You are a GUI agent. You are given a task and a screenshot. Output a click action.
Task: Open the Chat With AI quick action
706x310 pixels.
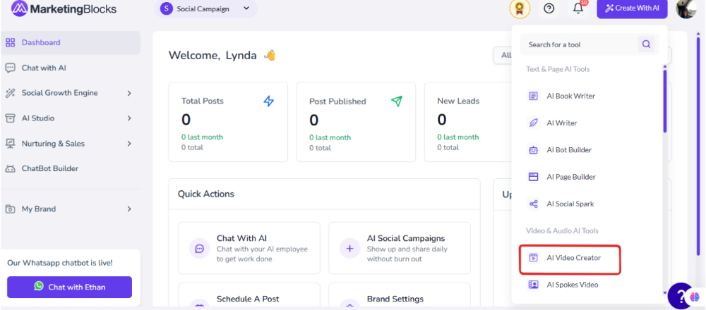pos(249,247)
